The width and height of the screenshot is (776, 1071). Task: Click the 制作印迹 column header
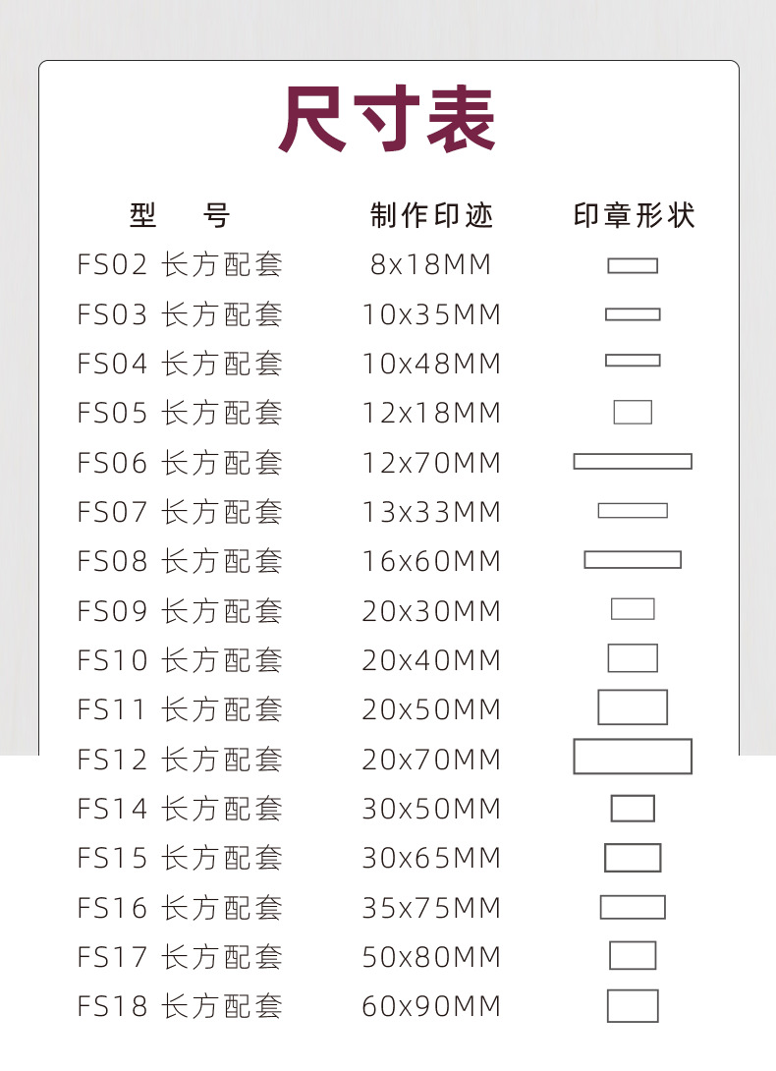click(432, 215)
